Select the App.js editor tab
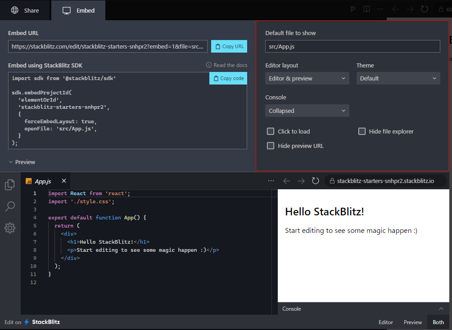This screenshot has height=330, width=452. click(43, 181)
